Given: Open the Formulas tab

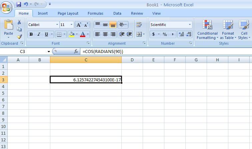Looking at the screenshot, I should click(x=95, y=13).
